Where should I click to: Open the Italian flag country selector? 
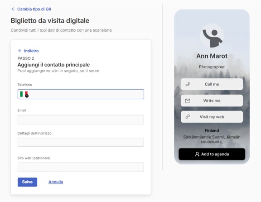click(24, 94)
